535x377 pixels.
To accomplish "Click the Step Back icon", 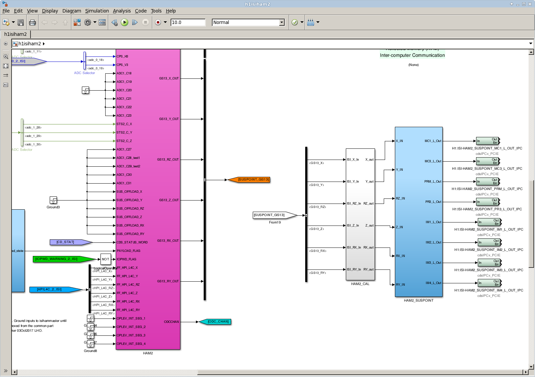I will pyautogui.click(x=114, y=23).
